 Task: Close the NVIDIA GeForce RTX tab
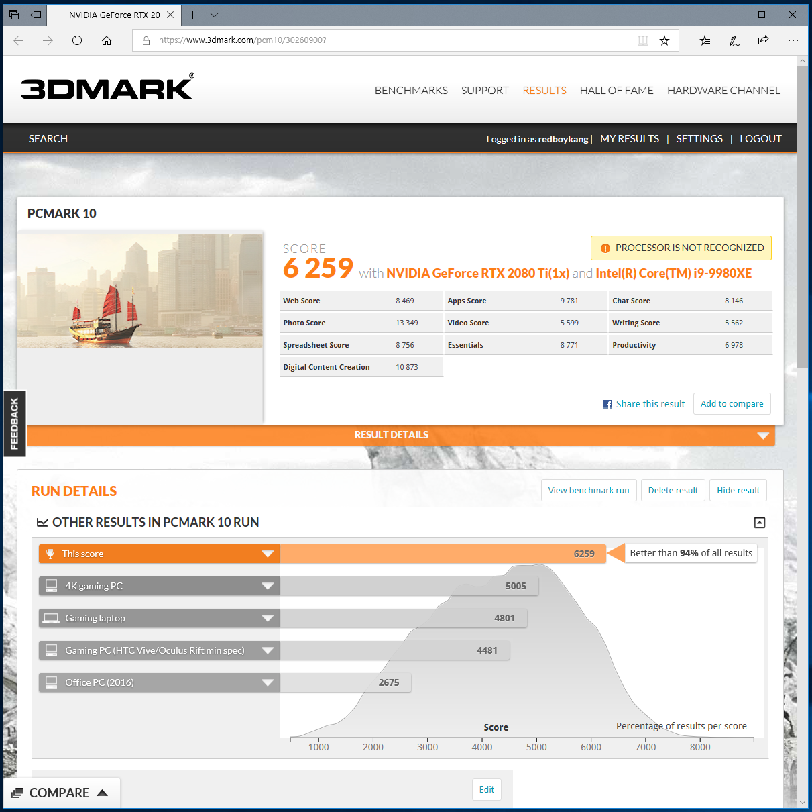(x=170, y=15)
